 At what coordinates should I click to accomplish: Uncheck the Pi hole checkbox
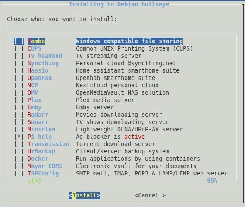pyautogui.click(x=19, y=137)
